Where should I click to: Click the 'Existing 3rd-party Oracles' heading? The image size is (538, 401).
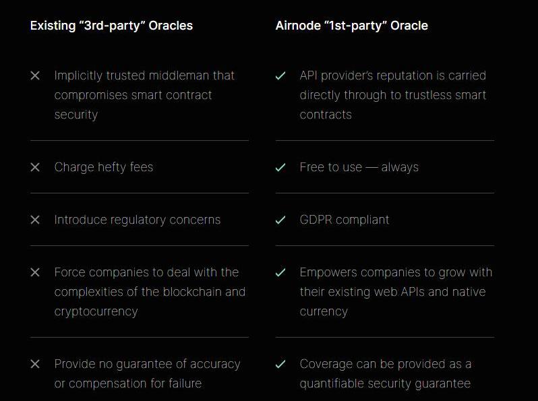click(111, 26)
